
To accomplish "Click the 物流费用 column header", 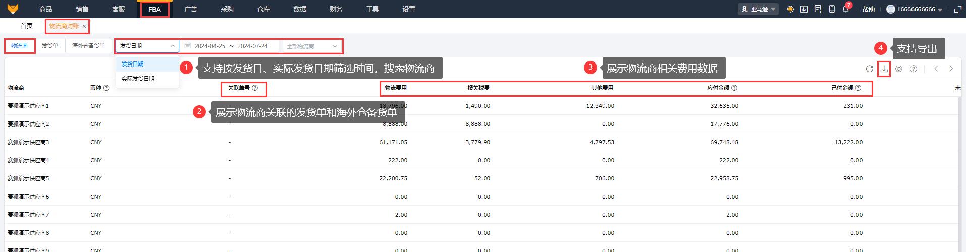I will [396, 88].
